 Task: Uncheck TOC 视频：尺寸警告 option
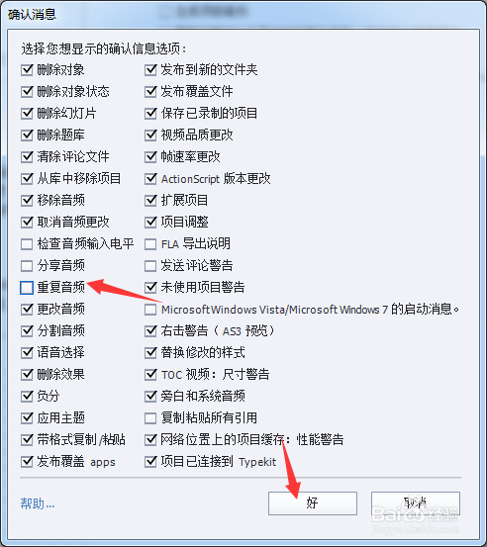[x=150, y=375]
